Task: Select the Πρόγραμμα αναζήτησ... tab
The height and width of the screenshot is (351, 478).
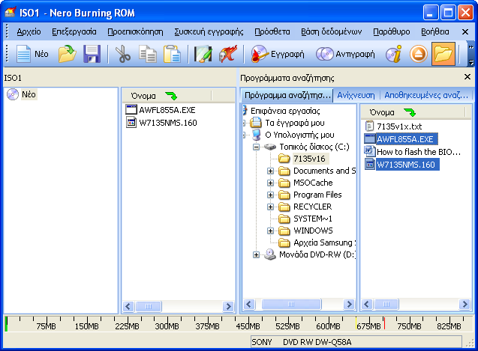Action: point(287,95)
